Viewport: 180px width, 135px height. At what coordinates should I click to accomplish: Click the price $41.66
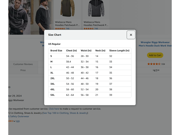point(156,70)
